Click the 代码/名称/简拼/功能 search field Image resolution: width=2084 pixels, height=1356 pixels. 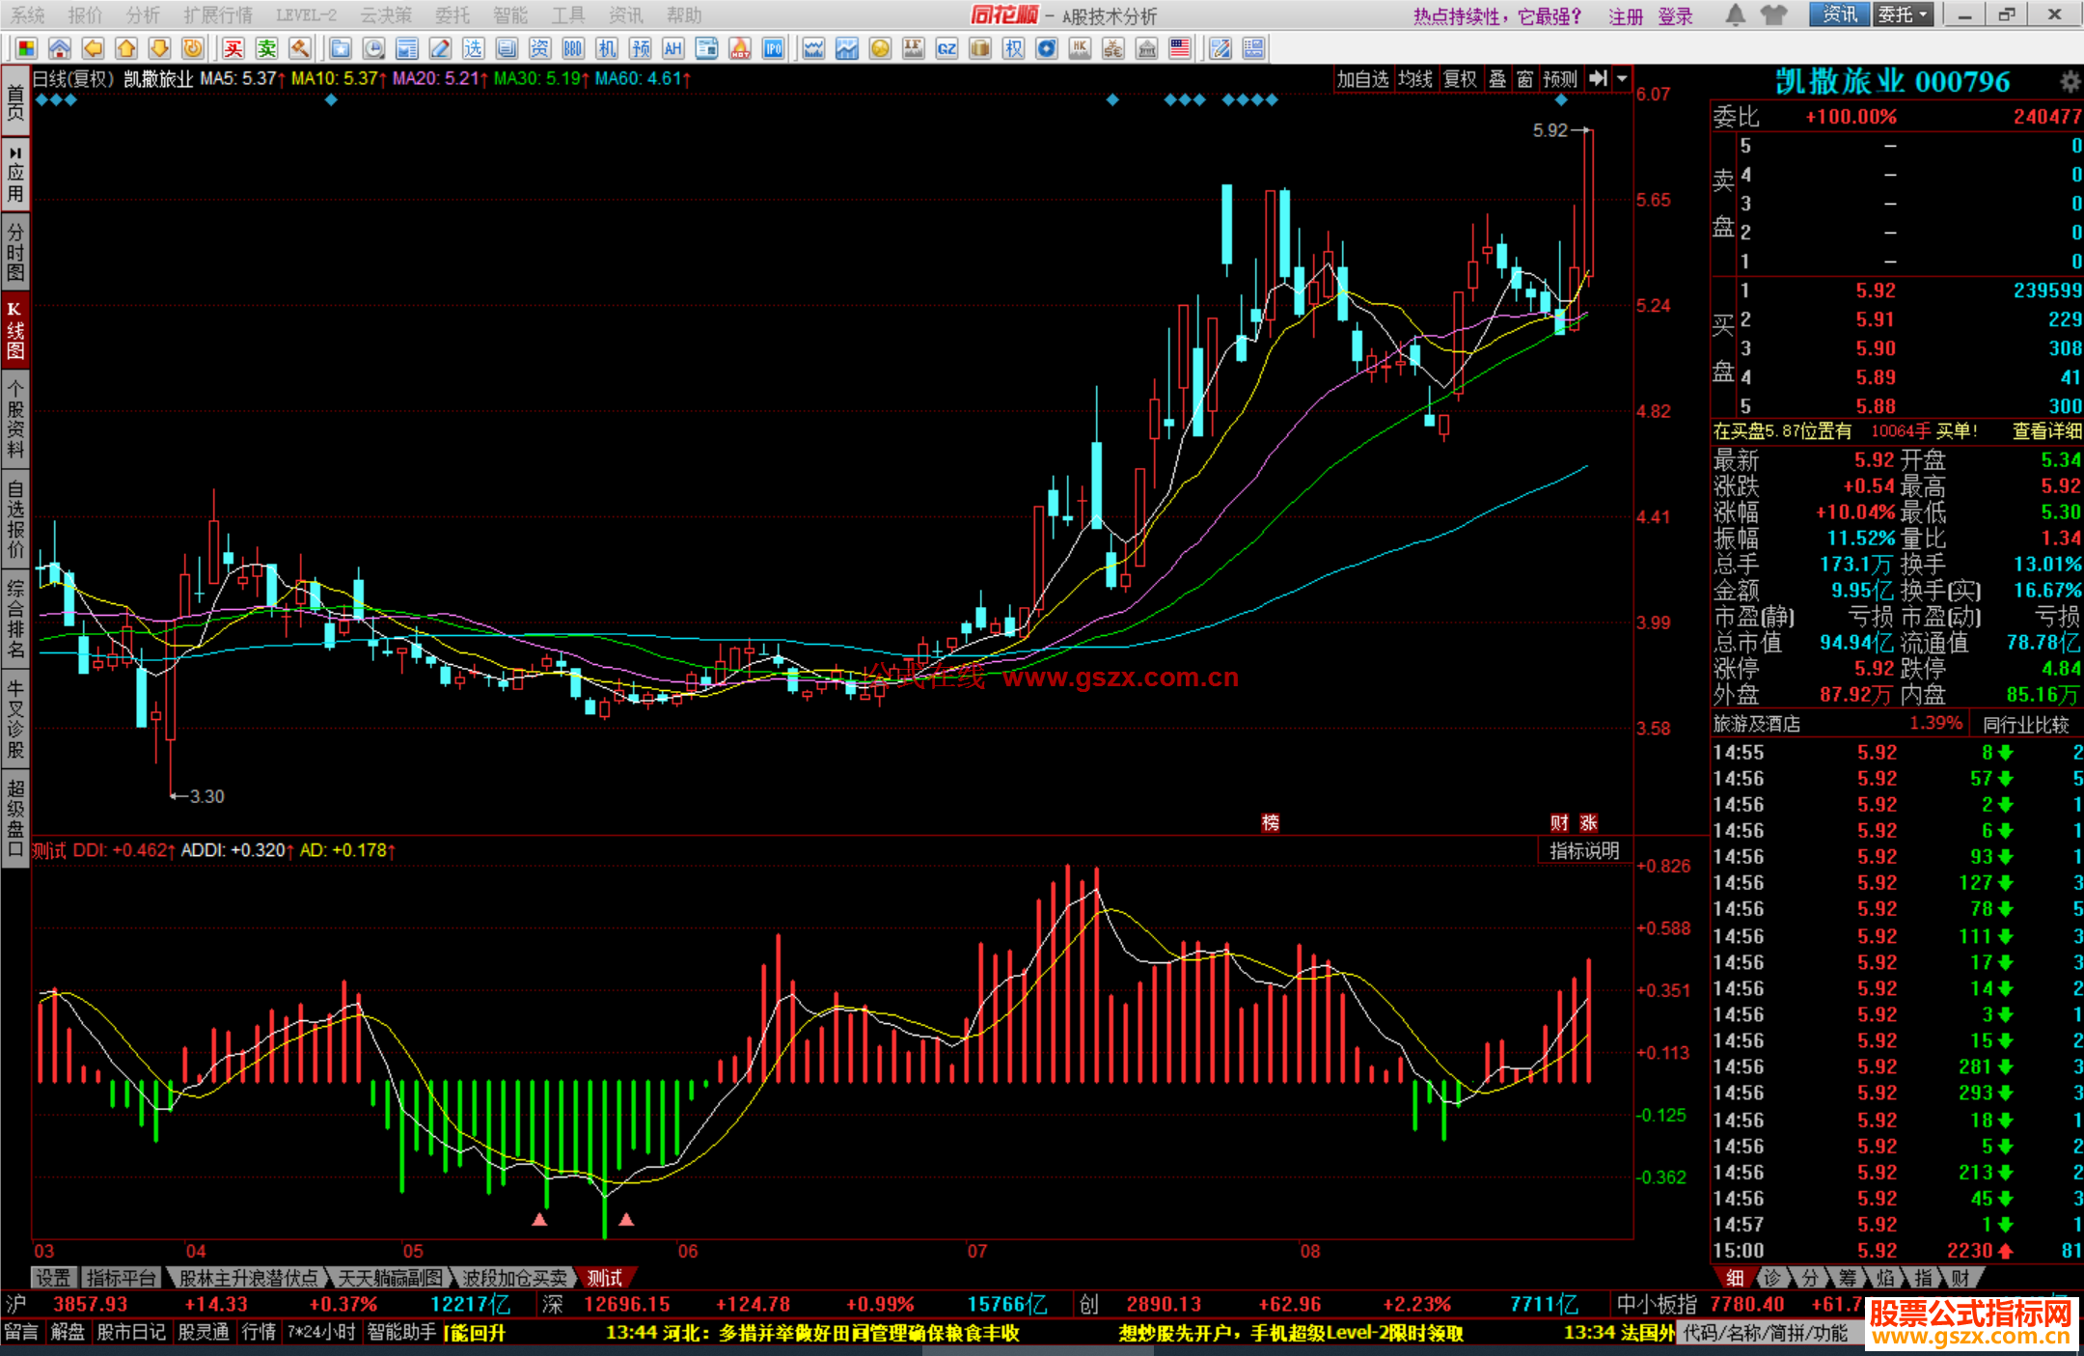pyautogui.click(x=1766, y=1333)
